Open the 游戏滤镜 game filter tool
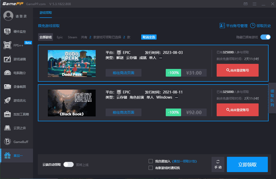 tap(16, 59)
